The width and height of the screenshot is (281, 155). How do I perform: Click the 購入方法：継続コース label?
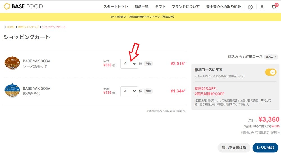(245, 57)
